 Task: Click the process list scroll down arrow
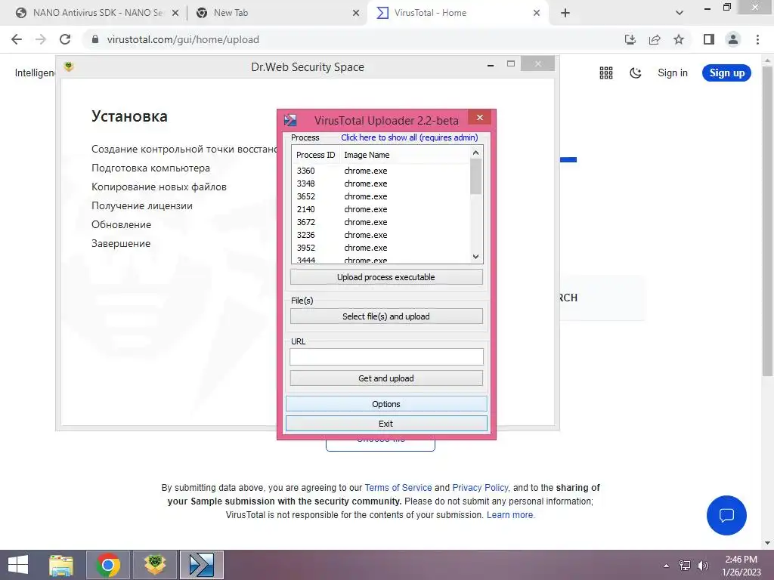tap(475, 257)
